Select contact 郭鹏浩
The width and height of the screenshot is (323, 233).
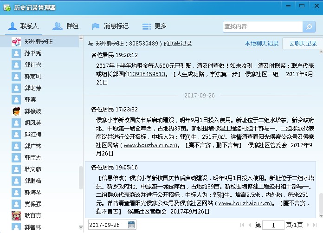39,181
